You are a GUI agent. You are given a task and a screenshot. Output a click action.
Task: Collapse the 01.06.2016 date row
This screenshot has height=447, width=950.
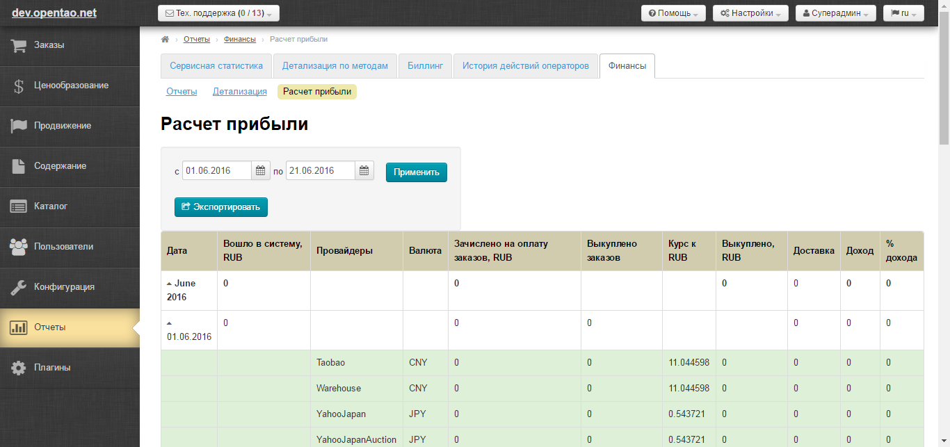[x=170, y=323]
